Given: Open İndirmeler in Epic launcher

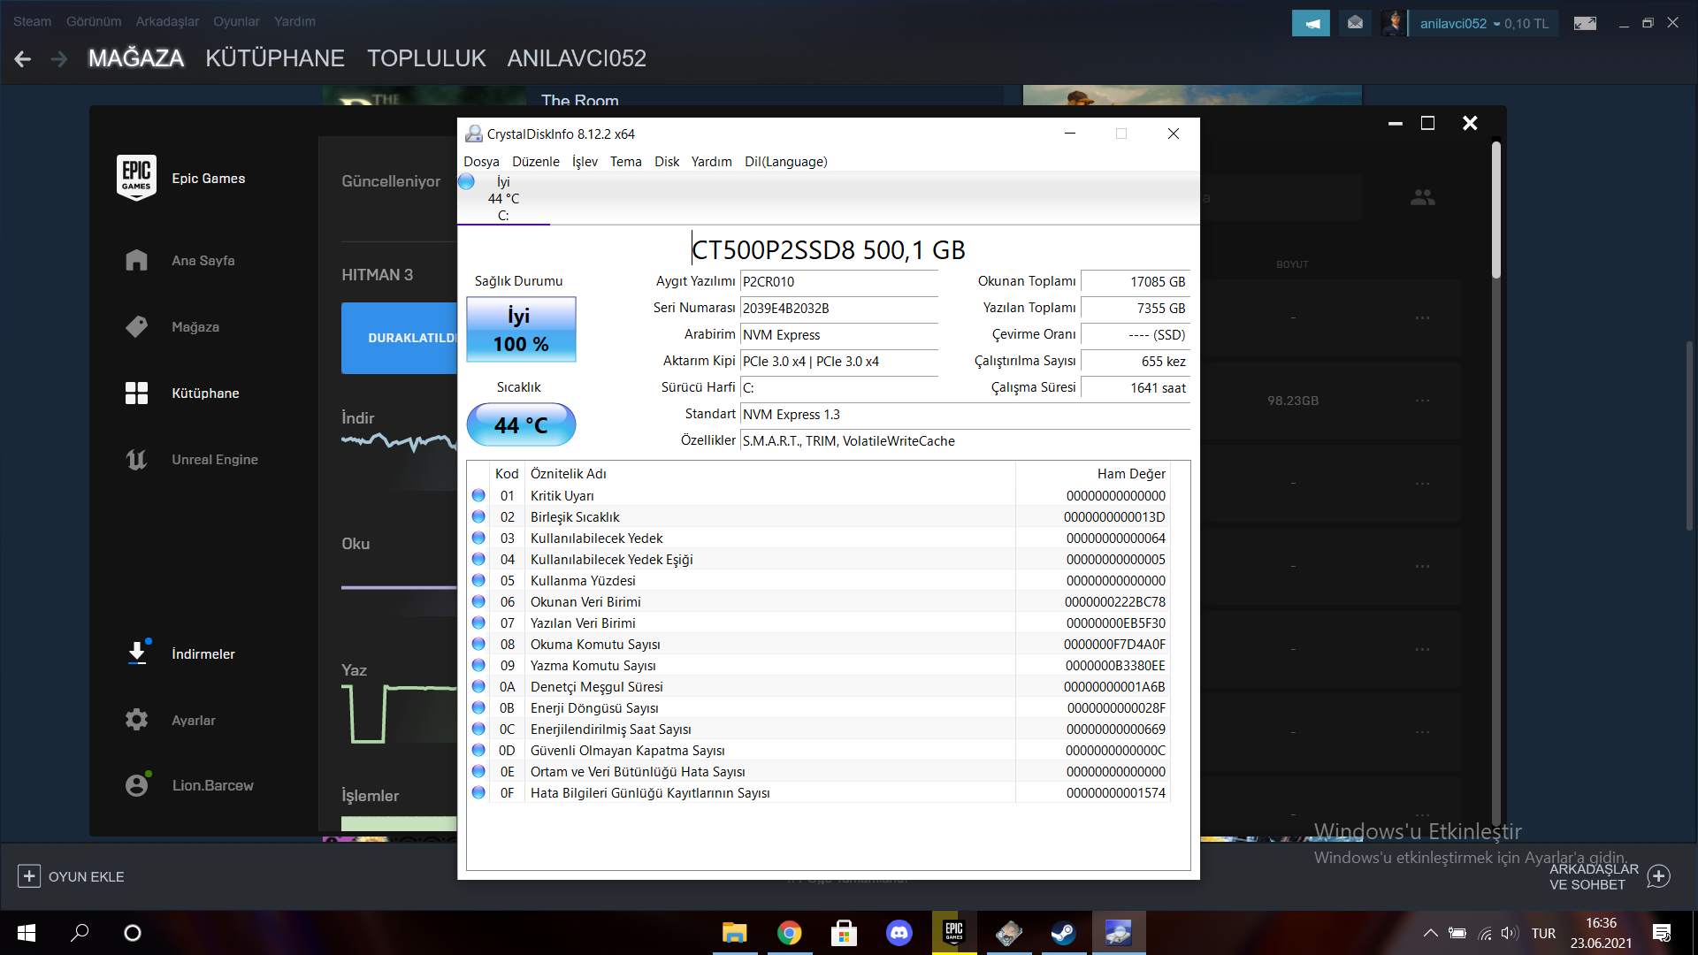Looking at the screenshot, I should (x=203, y=654).
